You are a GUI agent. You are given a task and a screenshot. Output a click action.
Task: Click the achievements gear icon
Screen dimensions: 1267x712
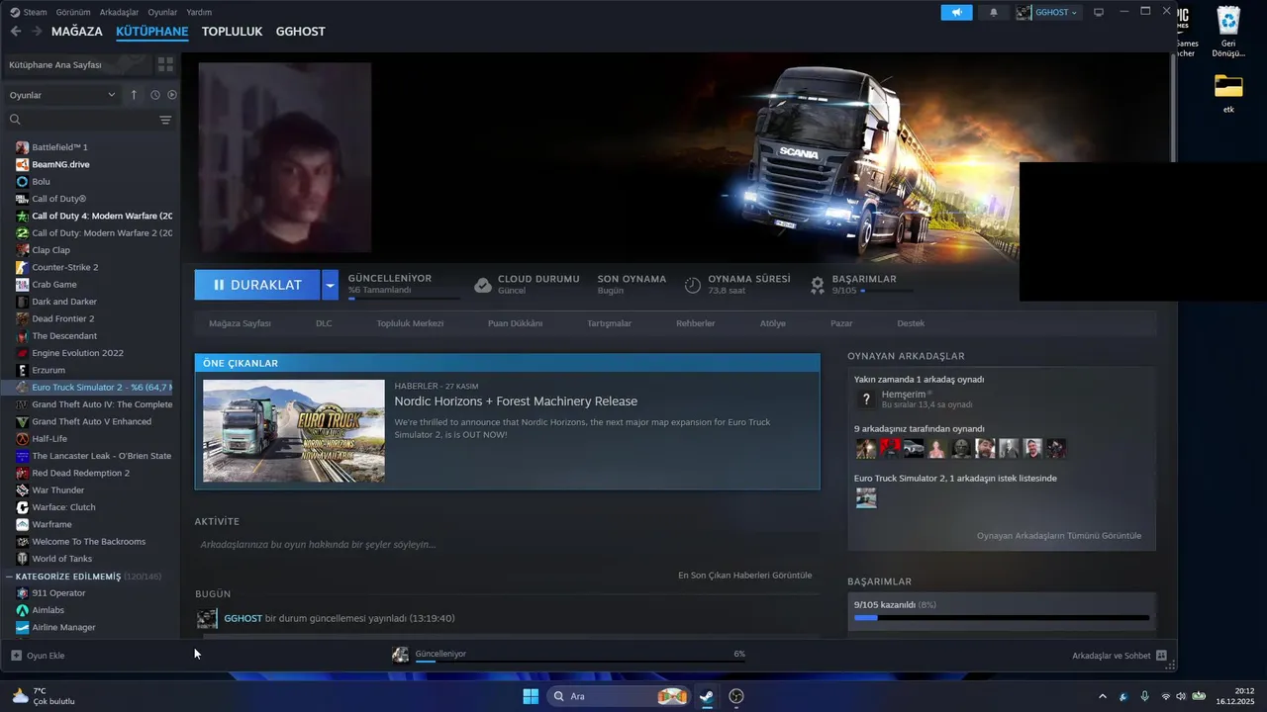coord(818,285)
